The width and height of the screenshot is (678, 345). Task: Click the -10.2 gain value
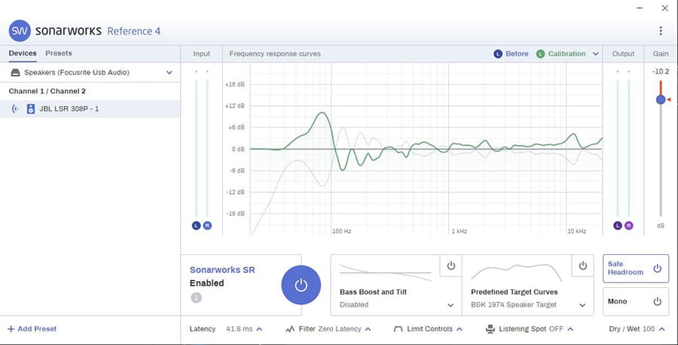[660, 71]
